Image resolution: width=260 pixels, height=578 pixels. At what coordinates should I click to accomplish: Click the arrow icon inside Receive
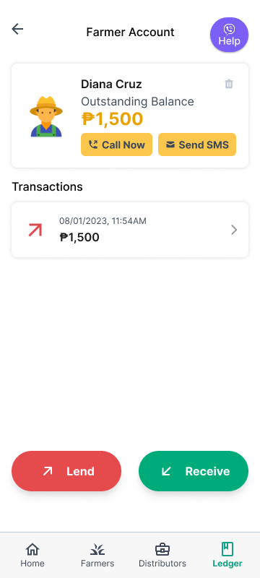[166, 471]
